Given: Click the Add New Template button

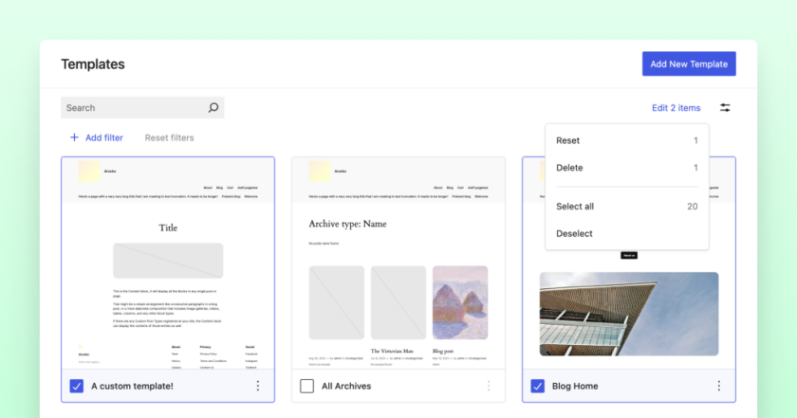Looking at the screenshot, I should 689,64.
